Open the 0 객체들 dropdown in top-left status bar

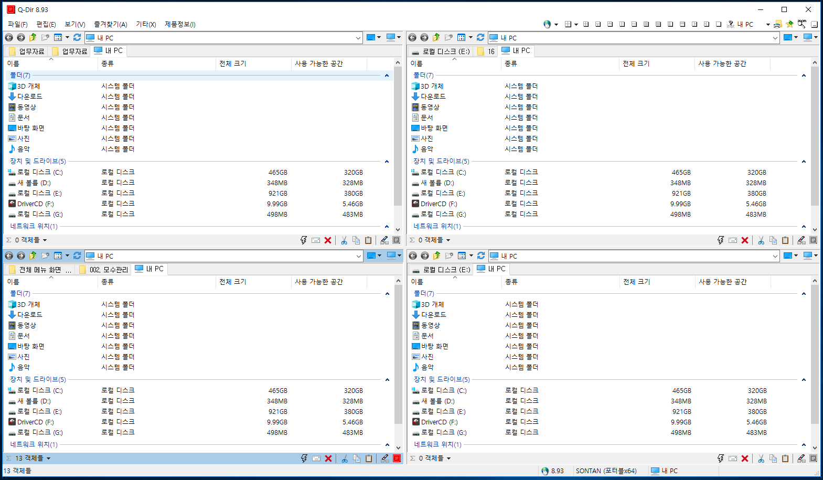(x=45, y=240)
